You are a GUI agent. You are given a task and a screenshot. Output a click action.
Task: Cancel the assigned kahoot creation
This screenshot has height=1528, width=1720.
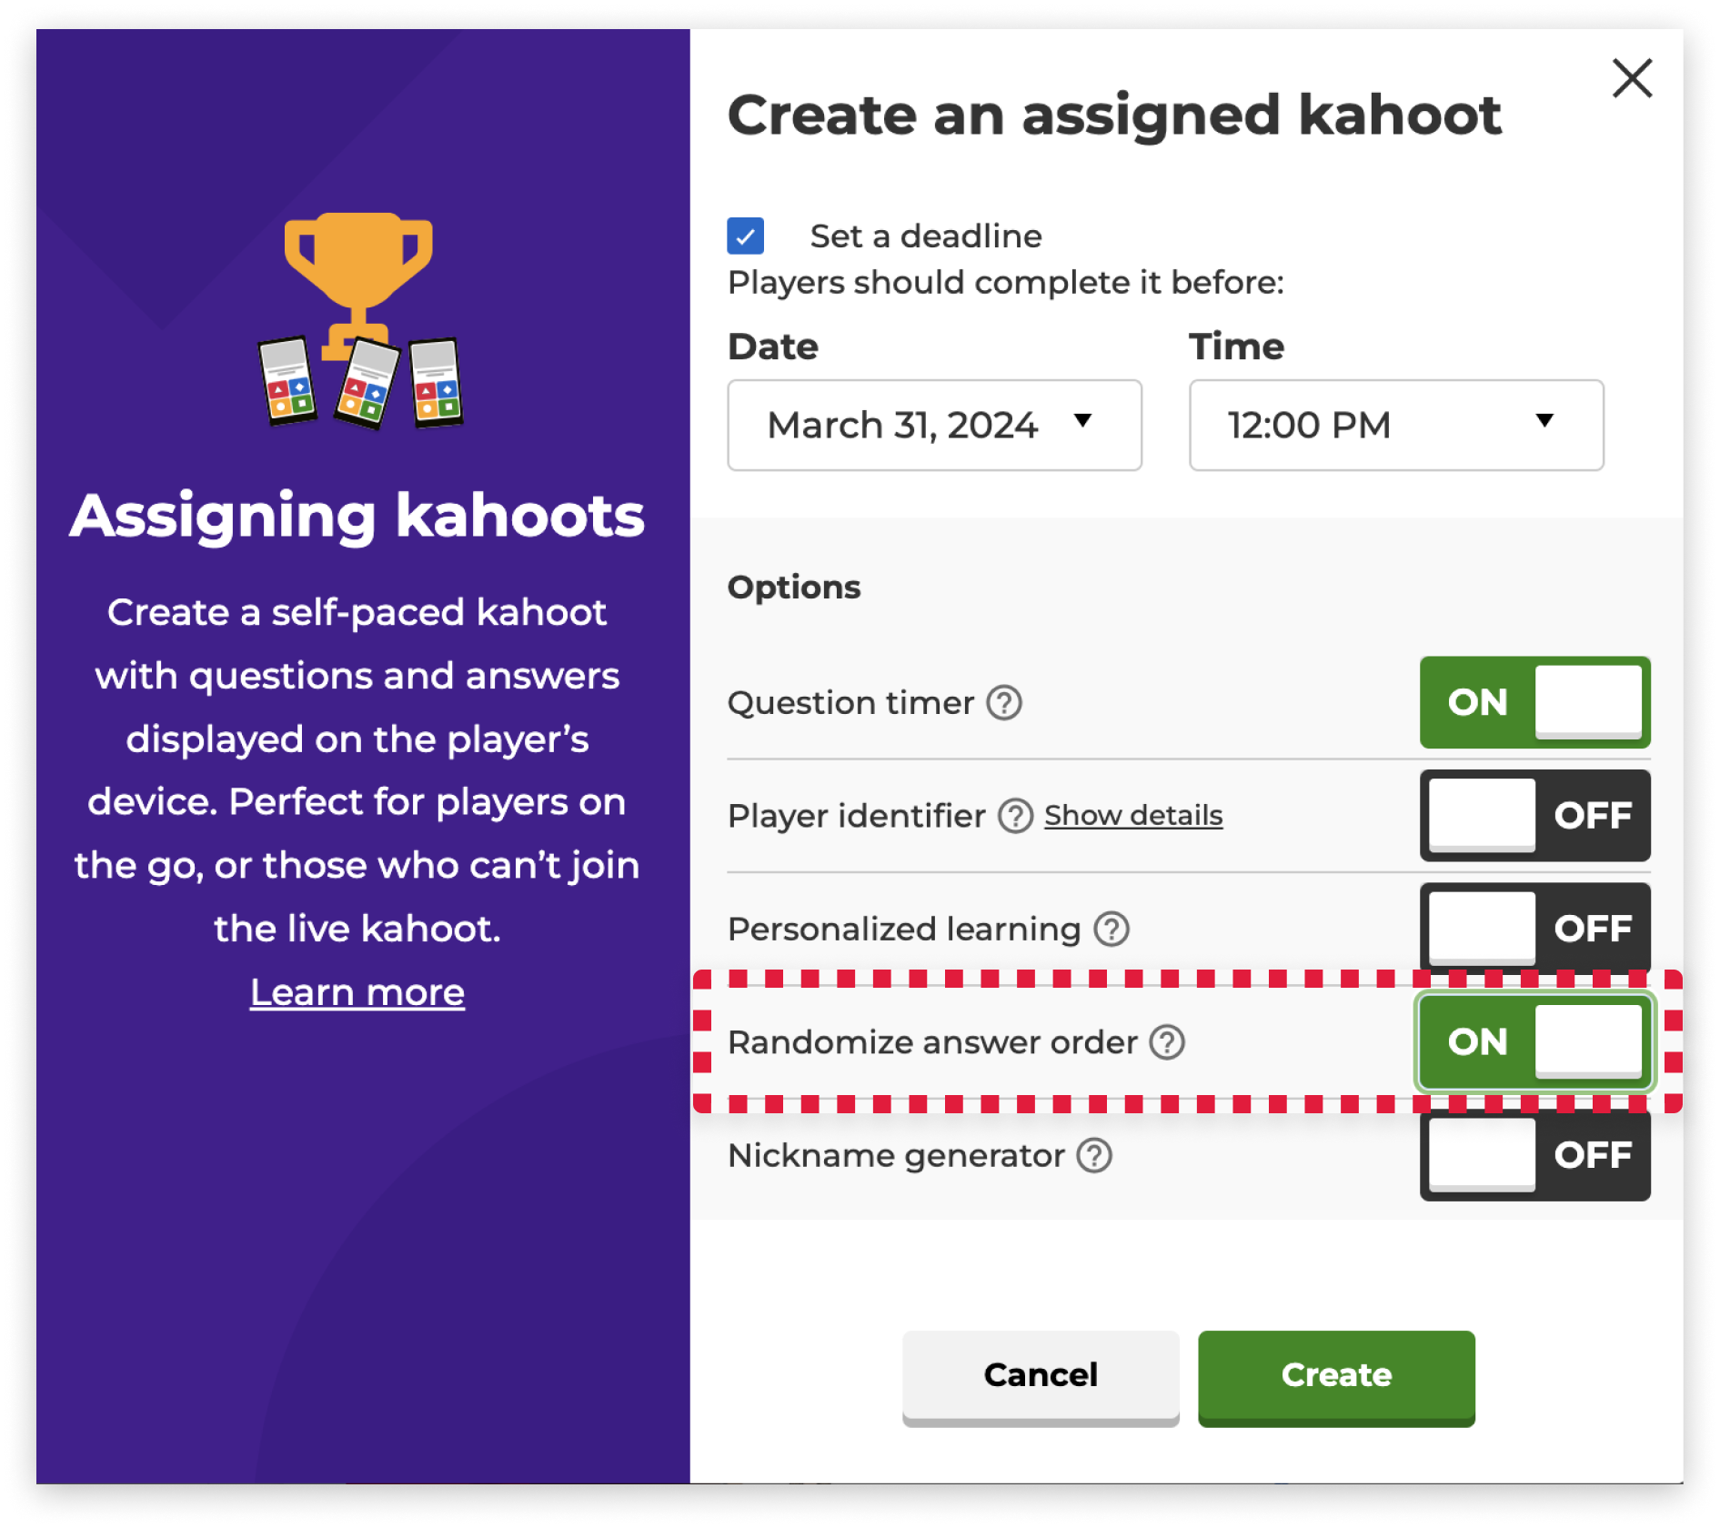[x=1041, y=1376]
